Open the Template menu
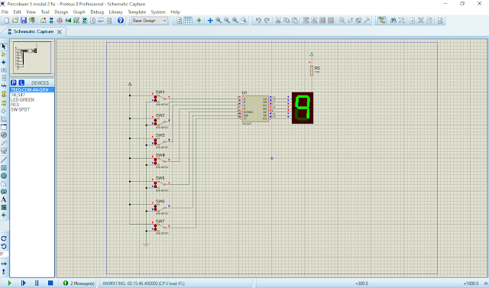This screenshot has width=489, height=288. point(137,12)
